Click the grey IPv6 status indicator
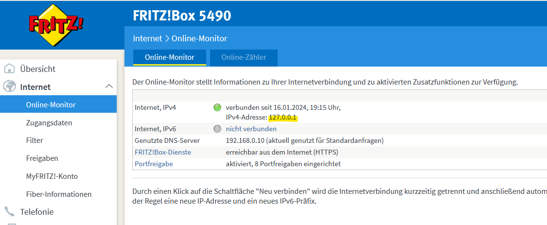Image resolution: width=547 pixels, height=225 pixels. [217, 129]
